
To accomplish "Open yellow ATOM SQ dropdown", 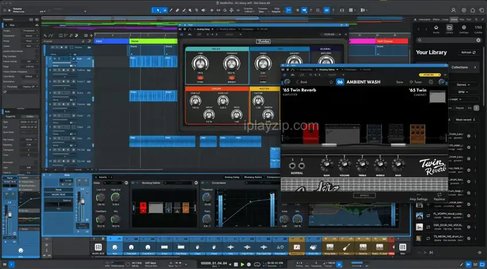I will [430, 75].
